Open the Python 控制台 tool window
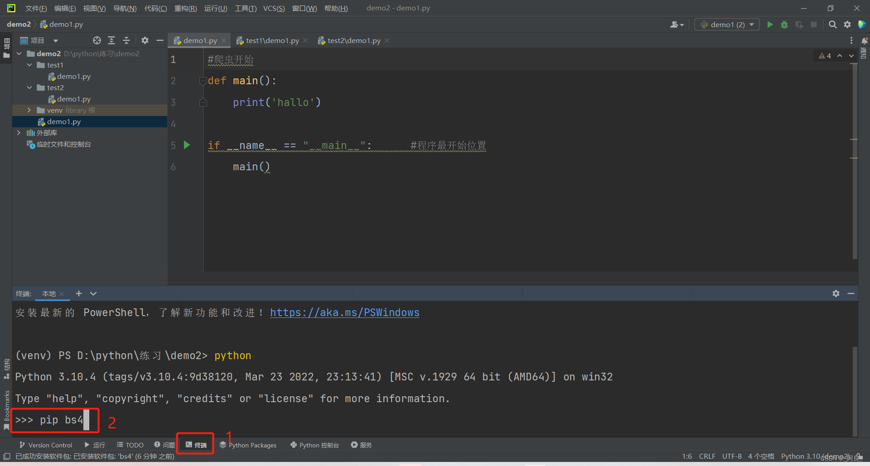The height and width of the screenshot is (466, 870). [315, 445]
